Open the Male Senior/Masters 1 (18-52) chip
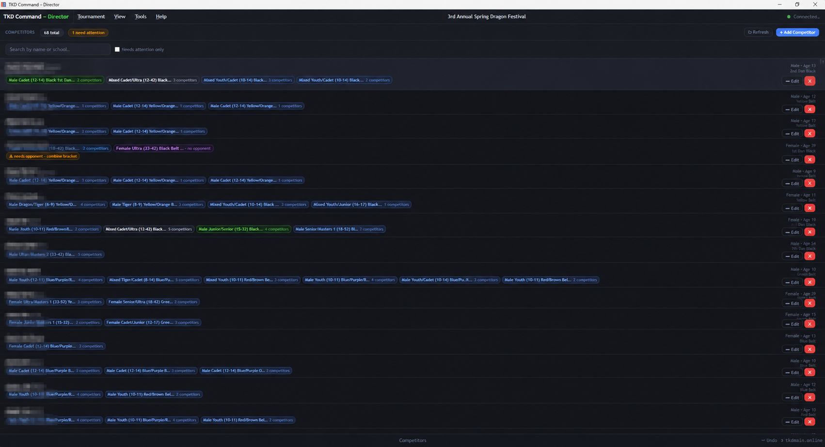Image resolution: width=825 pixels, height=447 pixels. point(339,229)
